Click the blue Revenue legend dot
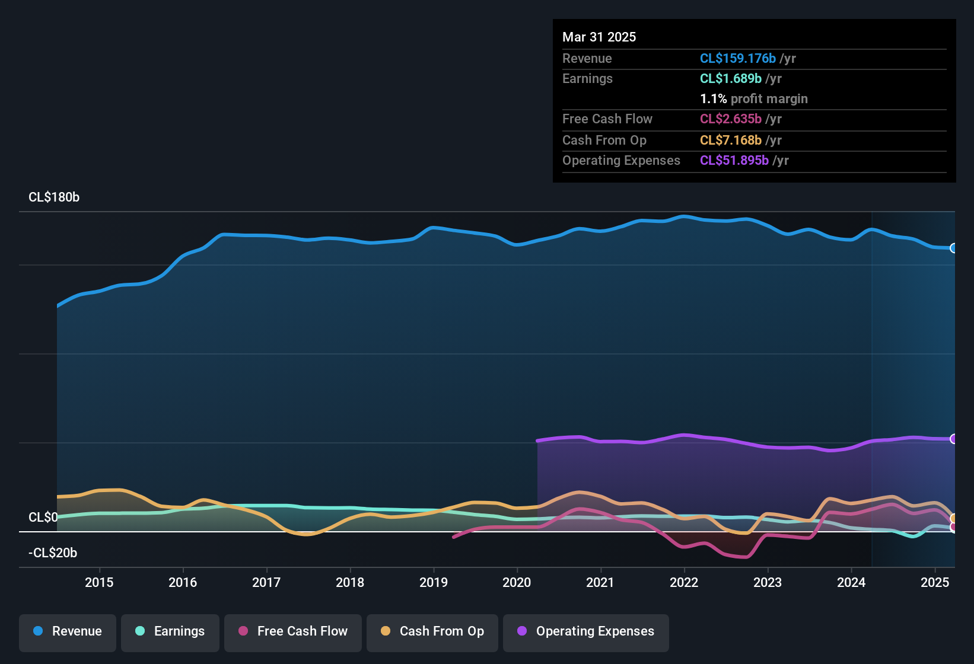Image resolution: width=974 pixels, height=664 pixels. tap(37, 631)
